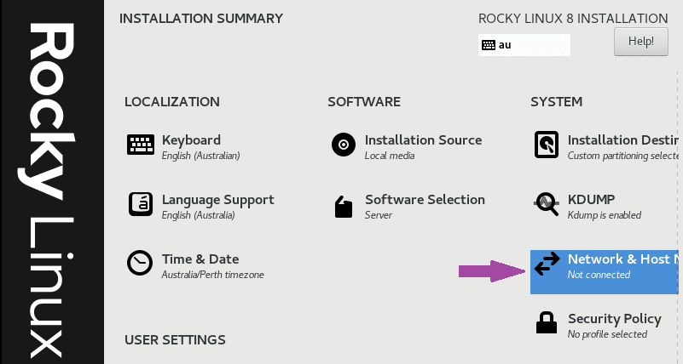The height and width of the screenshot is (364, 683).
Task: Click the Security Policy padlock icon
Action: 547,322
